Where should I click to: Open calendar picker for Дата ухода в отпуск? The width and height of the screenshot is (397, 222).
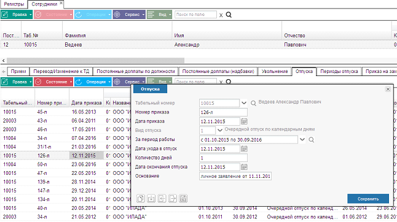(x=244, y=149)
